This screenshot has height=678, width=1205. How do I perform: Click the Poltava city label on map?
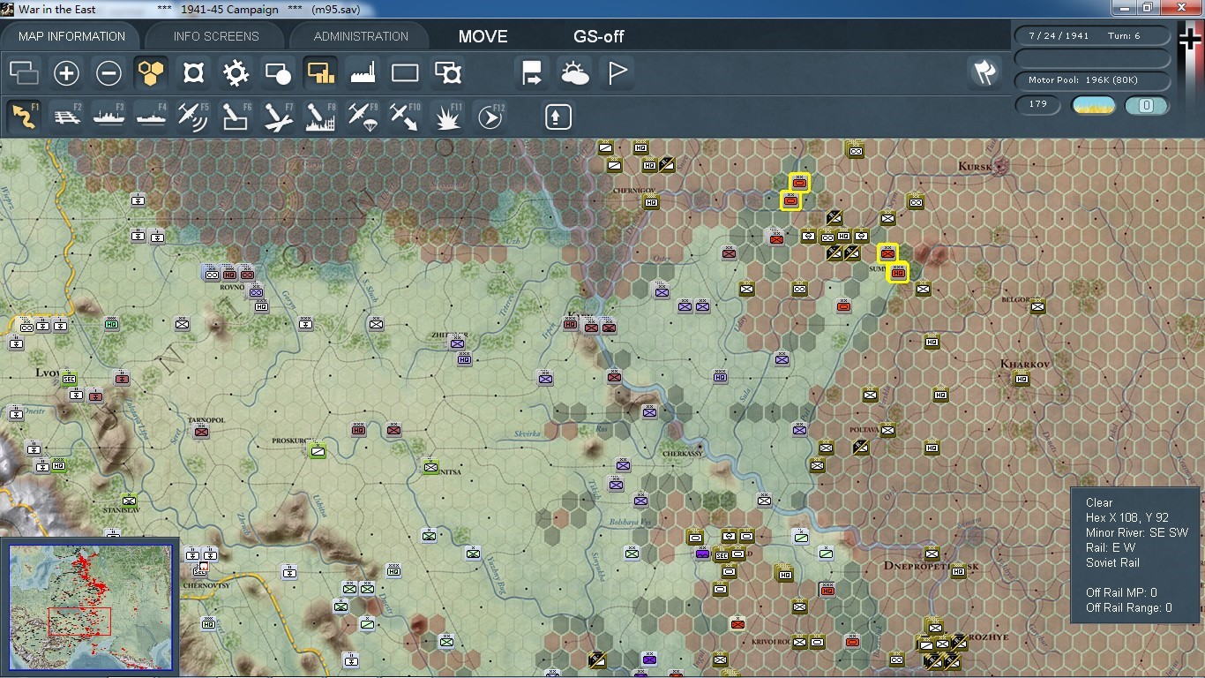pyautogui.click(x=864, y=430)
